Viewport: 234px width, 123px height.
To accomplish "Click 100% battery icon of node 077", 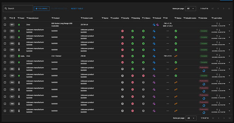I will pyautogui.click(x=19, y=56).
